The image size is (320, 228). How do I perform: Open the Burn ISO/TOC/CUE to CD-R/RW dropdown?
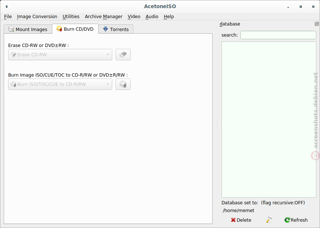[x=60, y=84]
